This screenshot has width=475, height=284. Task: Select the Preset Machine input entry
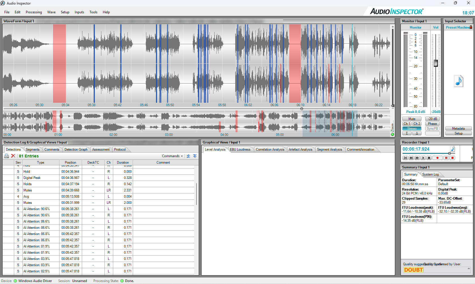458,27
